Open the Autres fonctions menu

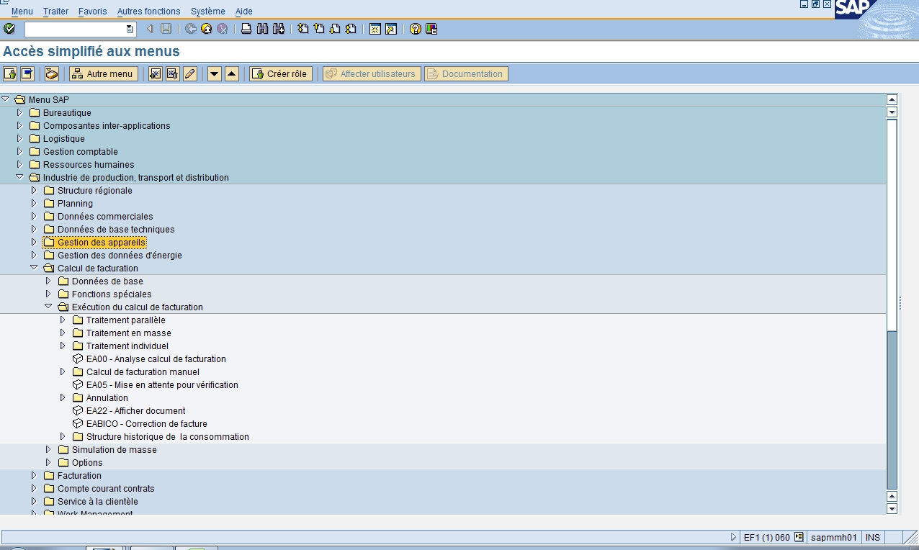click(148, 12)
